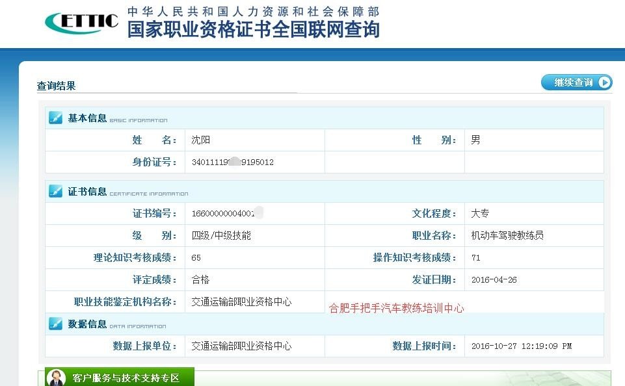Image resolution: width=625 pixels, height=386 pixels.
Task: Select the 职业名称 value 机动车驾驶教练员
Action: (x=509, y=235)
